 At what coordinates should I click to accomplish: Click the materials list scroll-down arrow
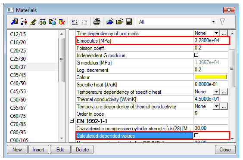point(62,138)
